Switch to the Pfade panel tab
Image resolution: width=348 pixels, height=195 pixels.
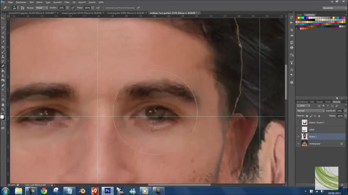pos(328,102)
